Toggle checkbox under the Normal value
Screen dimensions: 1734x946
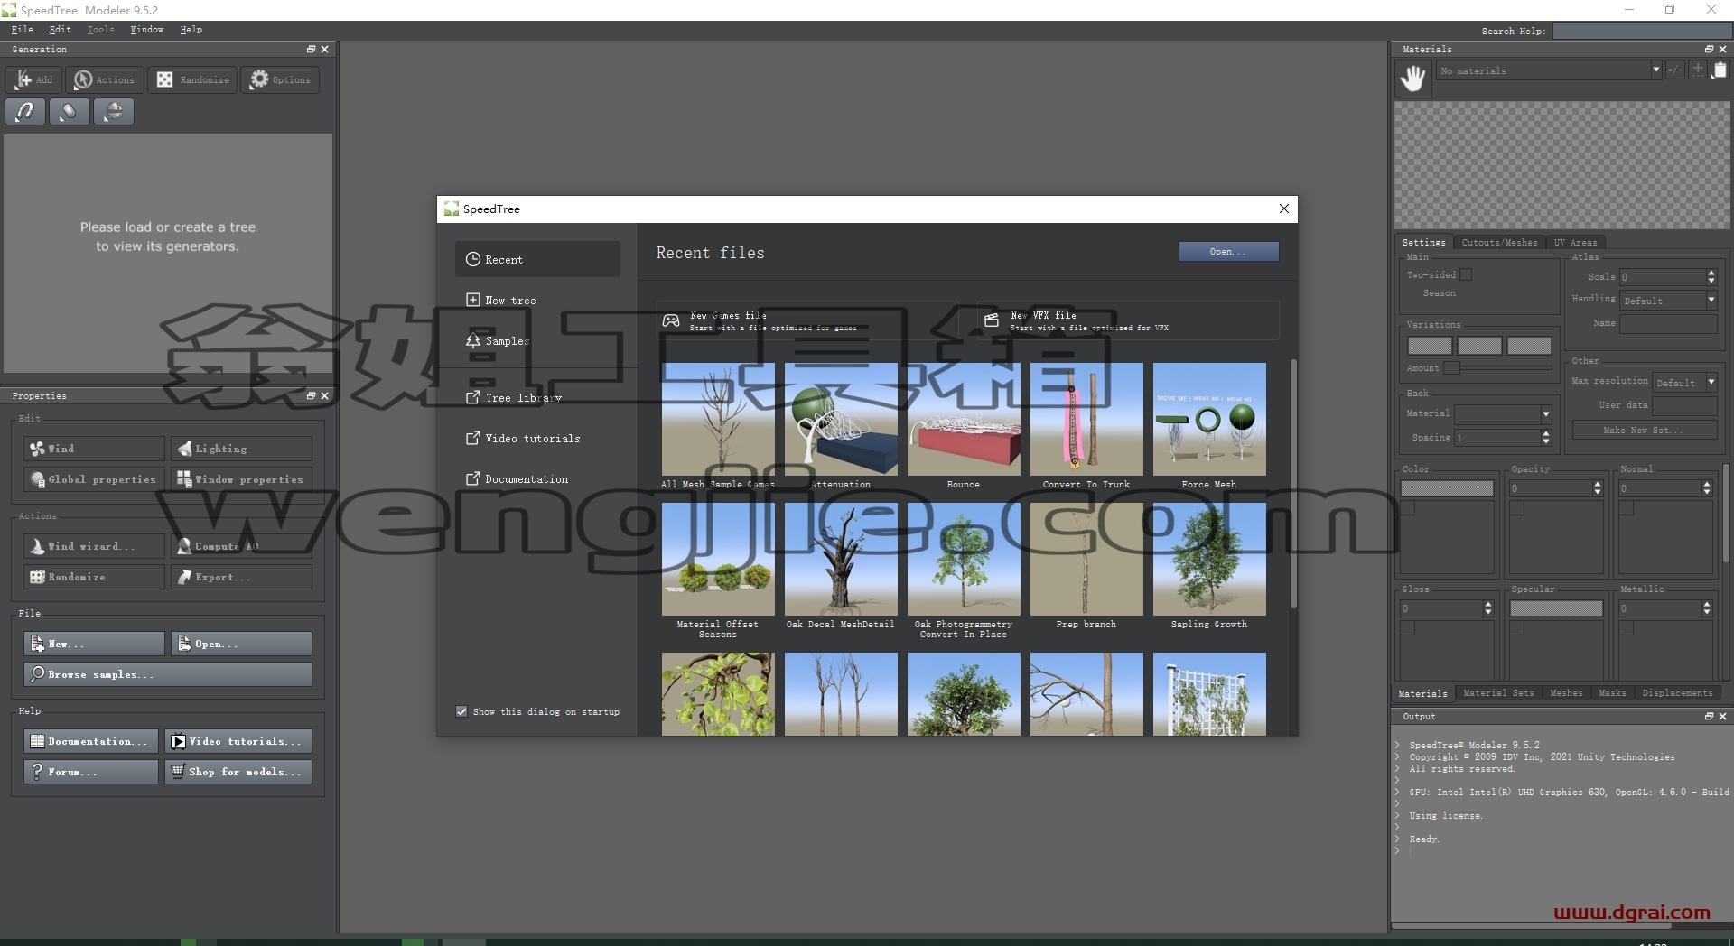click(x=1627, y=509)
